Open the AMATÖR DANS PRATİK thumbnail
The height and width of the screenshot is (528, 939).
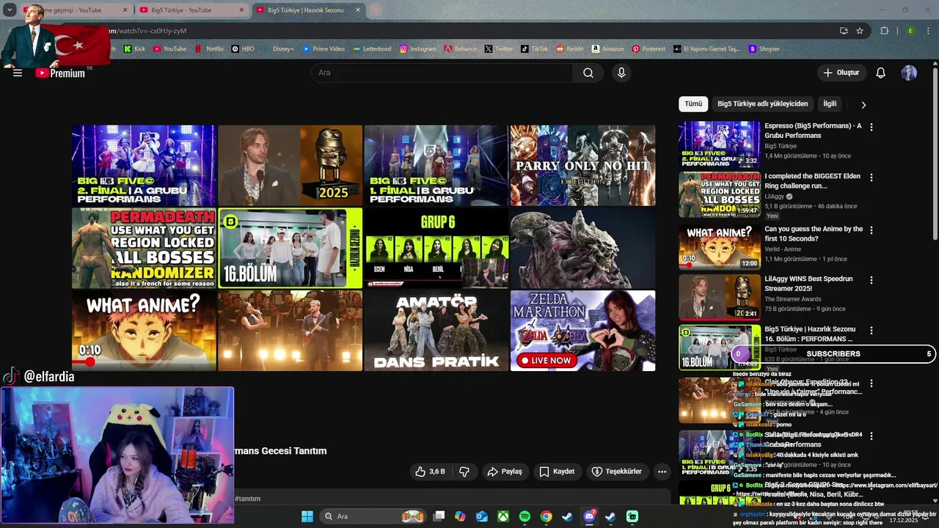[436, 331]
